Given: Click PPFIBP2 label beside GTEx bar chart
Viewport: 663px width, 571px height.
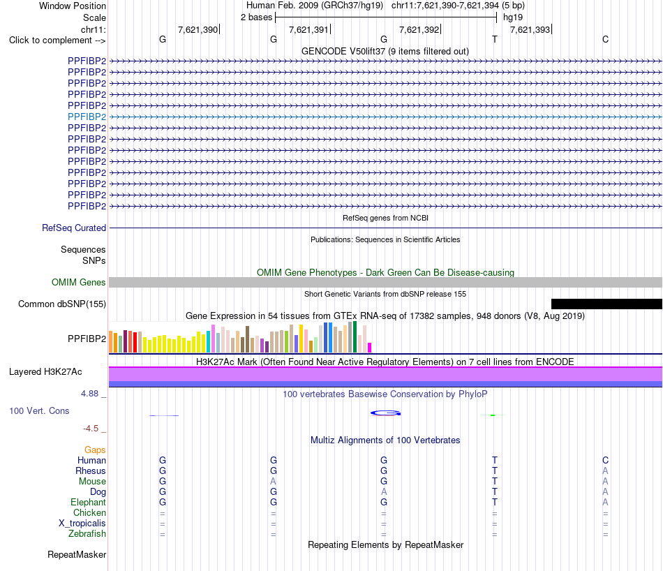Looking at the screenshot, I should pos(87,339).
